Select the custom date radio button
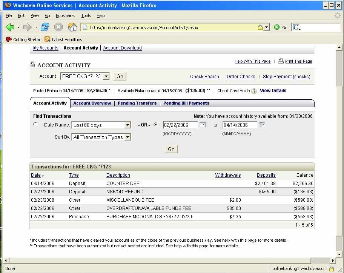 tap(156, 125)
